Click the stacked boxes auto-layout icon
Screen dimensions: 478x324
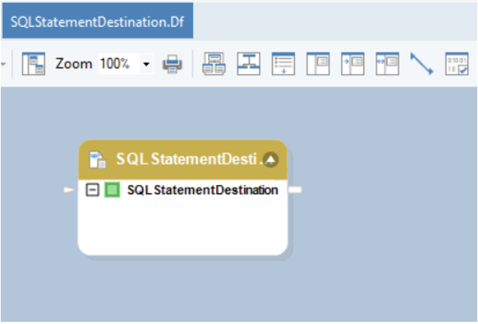(215, 64)
